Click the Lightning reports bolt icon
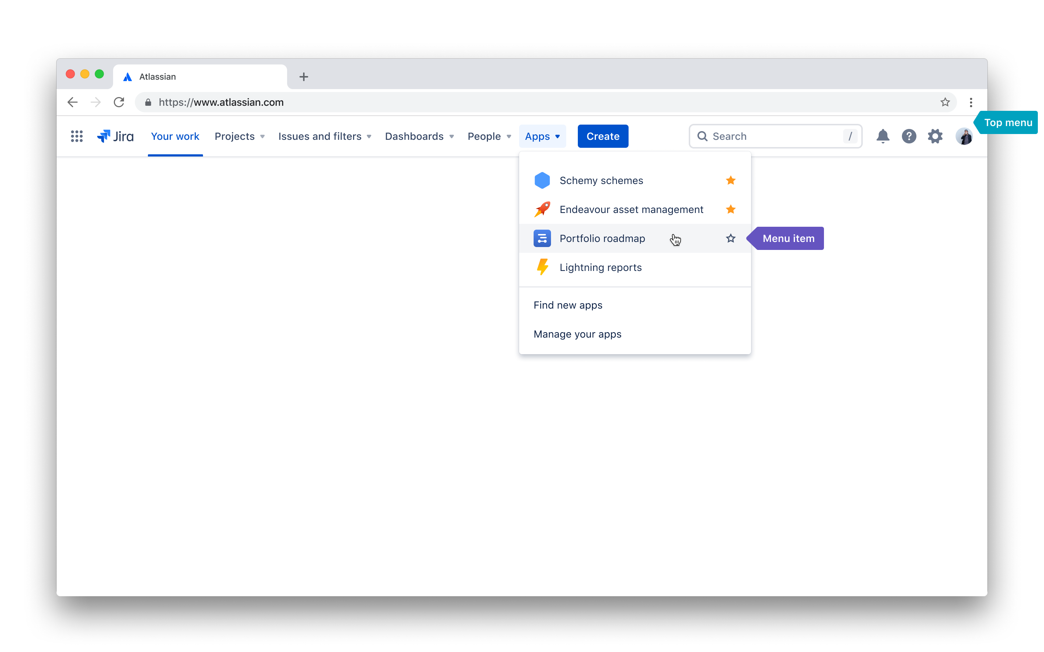The image size is (1044, 652). click(542, 267)
